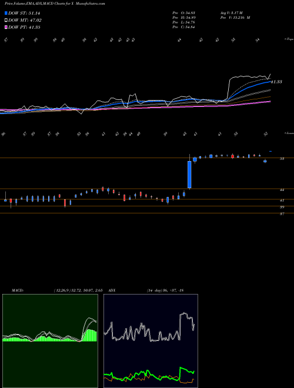This screenshot has height=388, width=294.
Task: Click the Avg V average volume value
Action: 233,13
